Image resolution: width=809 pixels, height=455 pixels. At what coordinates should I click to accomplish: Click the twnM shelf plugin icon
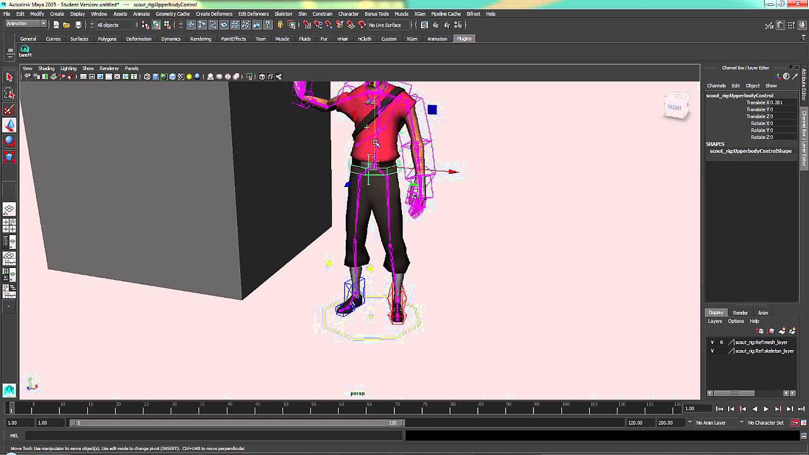pos(25,51)
